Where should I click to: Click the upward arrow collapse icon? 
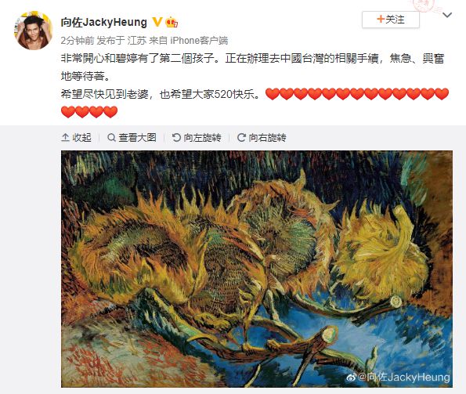click(x=65, y=138)
